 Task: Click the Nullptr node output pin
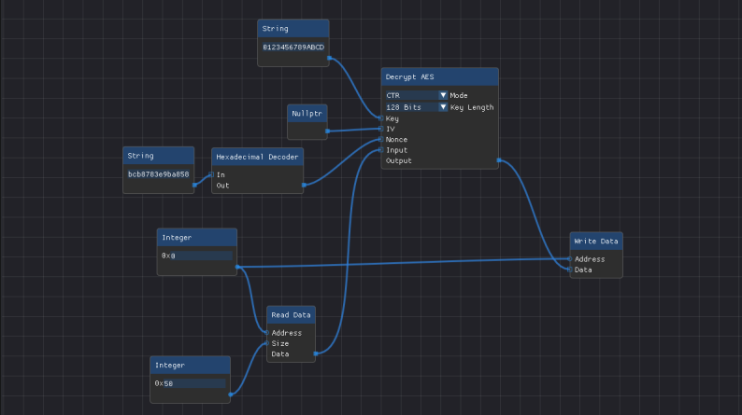tap(327, 131)
